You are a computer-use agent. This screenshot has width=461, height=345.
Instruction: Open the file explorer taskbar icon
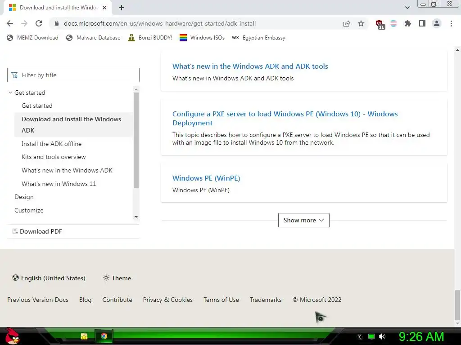click(84, 336)
